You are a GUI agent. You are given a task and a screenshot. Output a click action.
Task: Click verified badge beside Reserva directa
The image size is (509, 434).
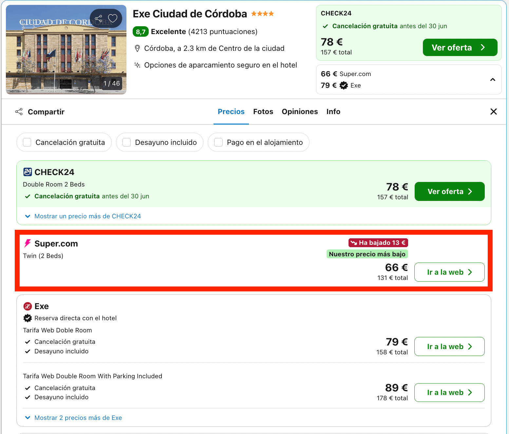pyautogui.click(x=28, y=318)
